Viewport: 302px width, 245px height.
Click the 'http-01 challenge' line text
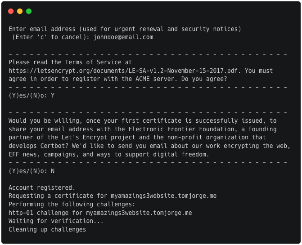100,213
